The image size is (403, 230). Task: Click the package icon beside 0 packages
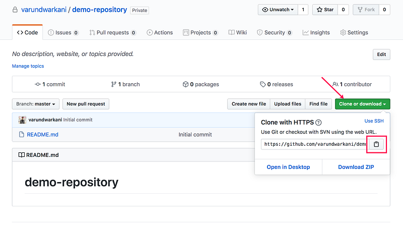coord(185,84)
